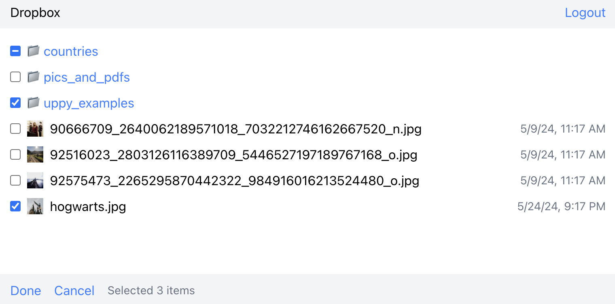Uncheck the uppy_examples folder checkbox

pyautogui.click(x=15, y=103)
